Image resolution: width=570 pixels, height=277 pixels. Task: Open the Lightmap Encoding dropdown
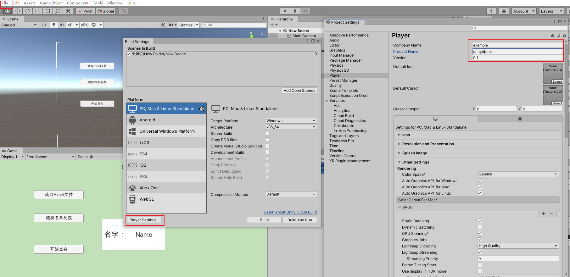(x=518, y=246)
